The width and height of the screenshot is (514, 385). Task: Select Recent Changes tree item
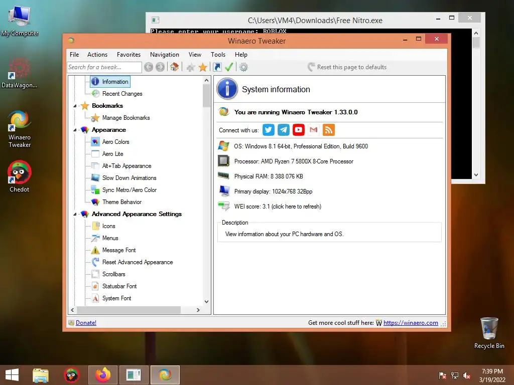[x=122, y=94]
